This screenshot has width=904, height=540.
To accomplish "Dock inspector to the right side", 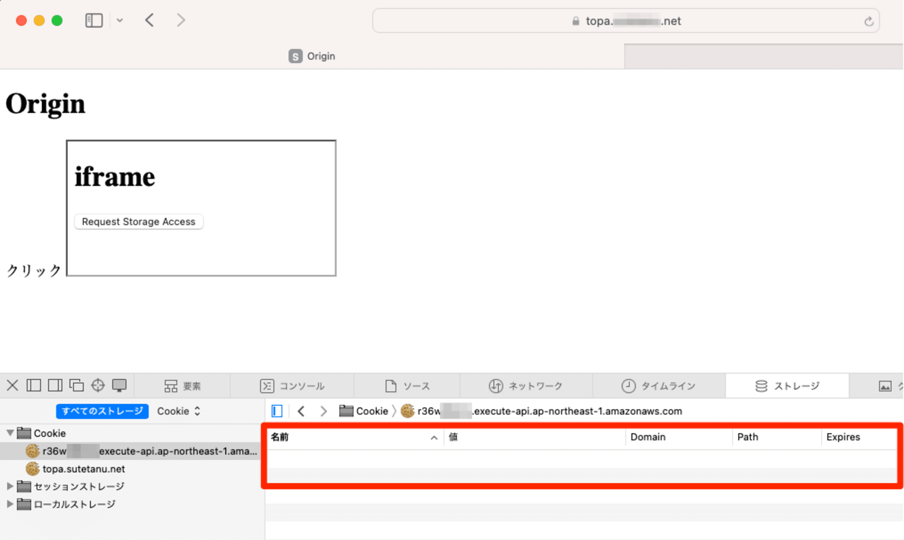I will pyautogui.click(x=55, y=386).
